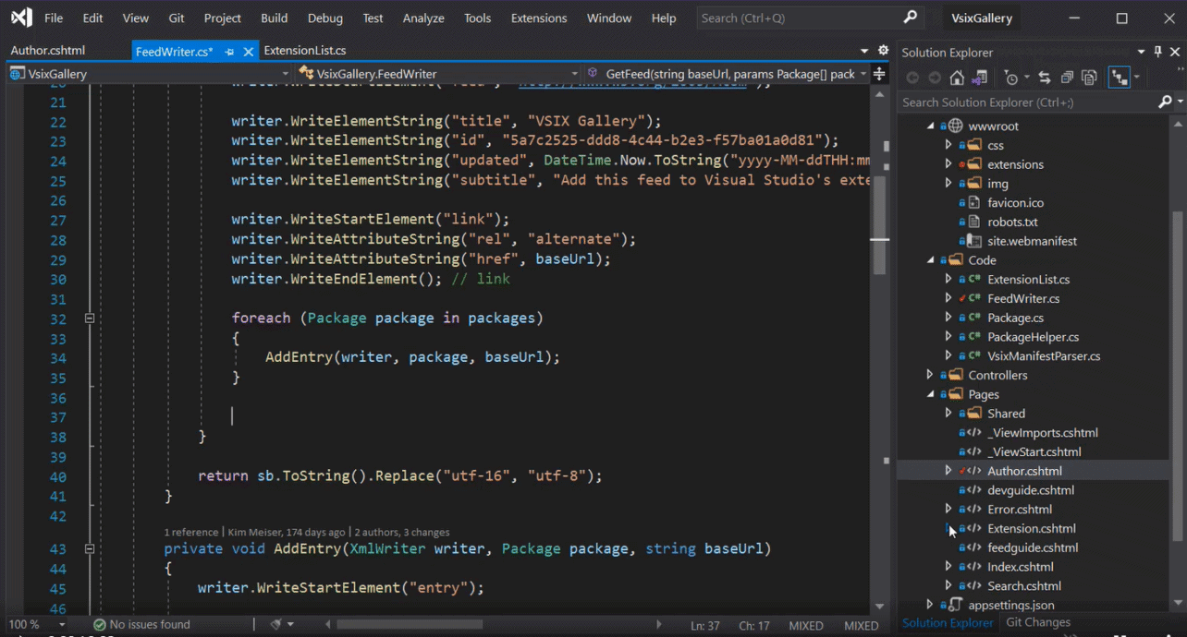Expand the extensions folder
This screenshot has height=637, width=1187.
(x=948, y=164)
